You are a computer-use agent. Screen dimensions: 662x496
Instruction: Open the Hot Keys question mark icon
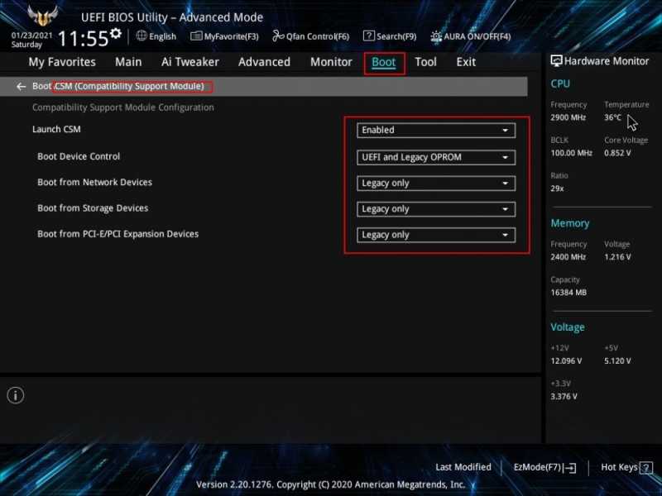click(x=646, y=467)
